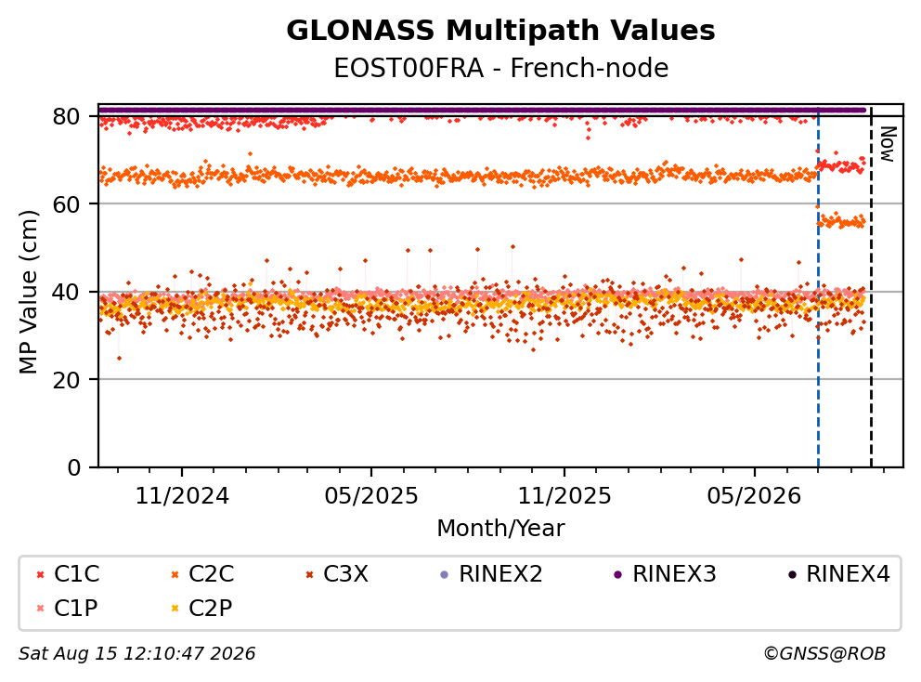The image size is (921, 682).
Task: Click the rotated Now label
Action: pos(889,144)
